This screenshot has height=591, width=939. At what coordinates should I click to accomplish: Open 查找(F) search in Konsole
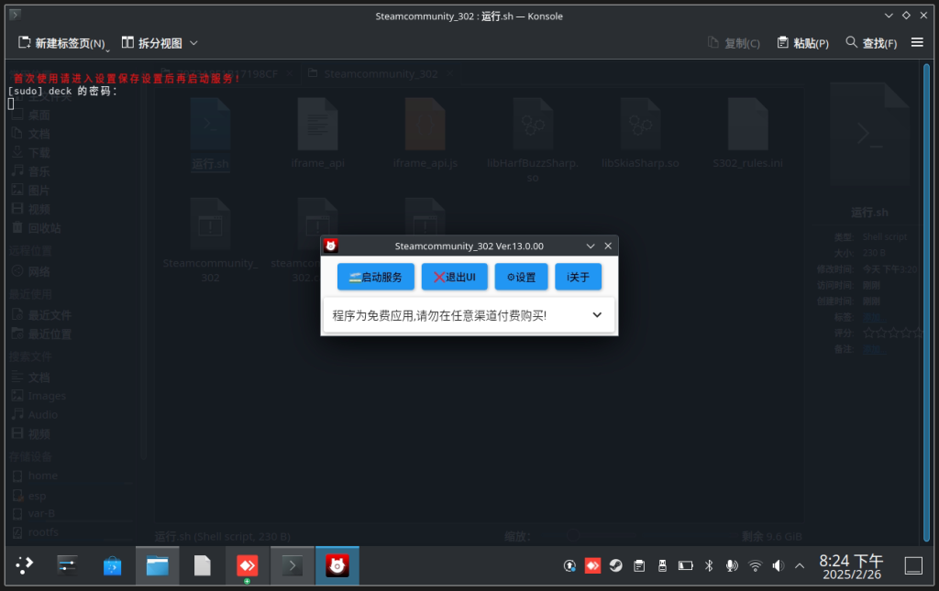[871, 43]
